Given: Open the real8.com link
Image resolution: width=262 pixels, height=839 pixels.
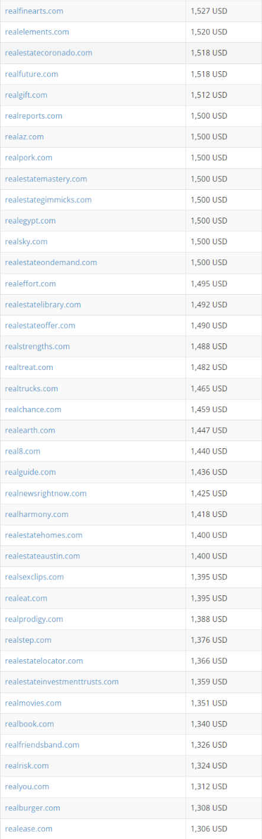Looking at the screenshot, I should coord(22,451).
